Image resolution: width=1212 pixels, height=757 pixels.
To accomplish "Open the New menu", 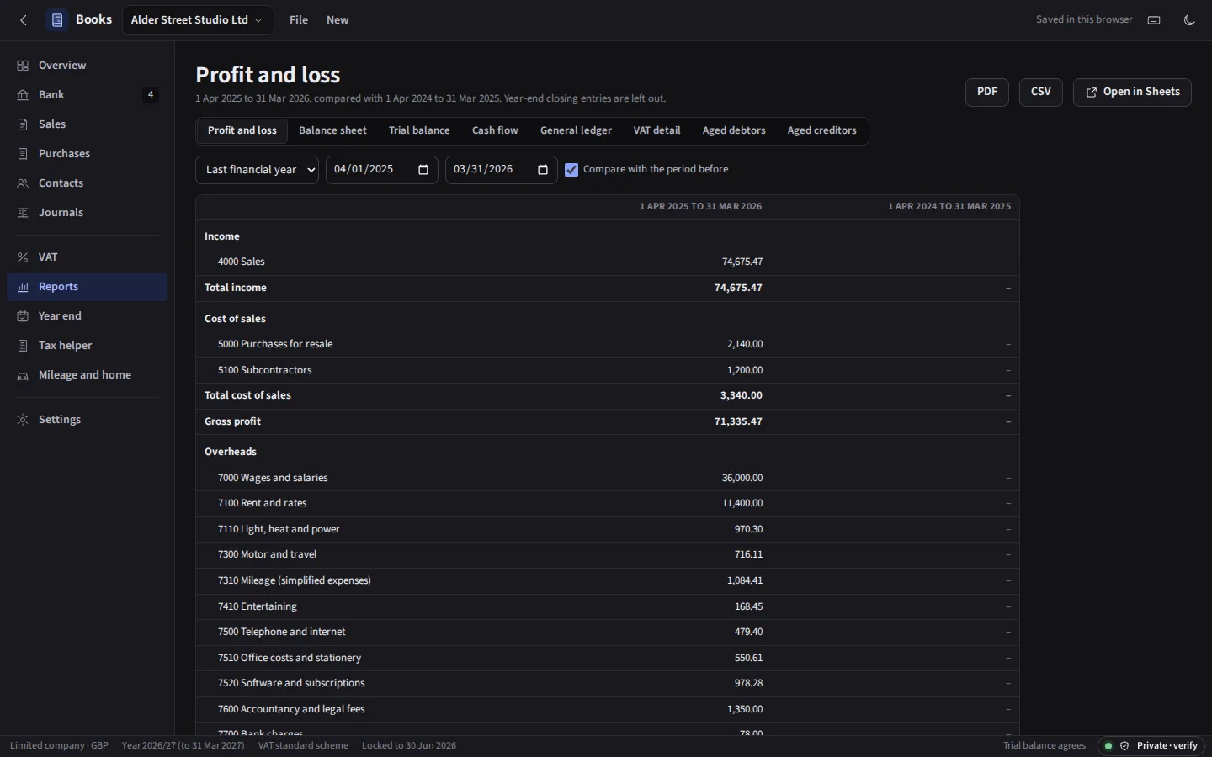I will pos(338,20).
